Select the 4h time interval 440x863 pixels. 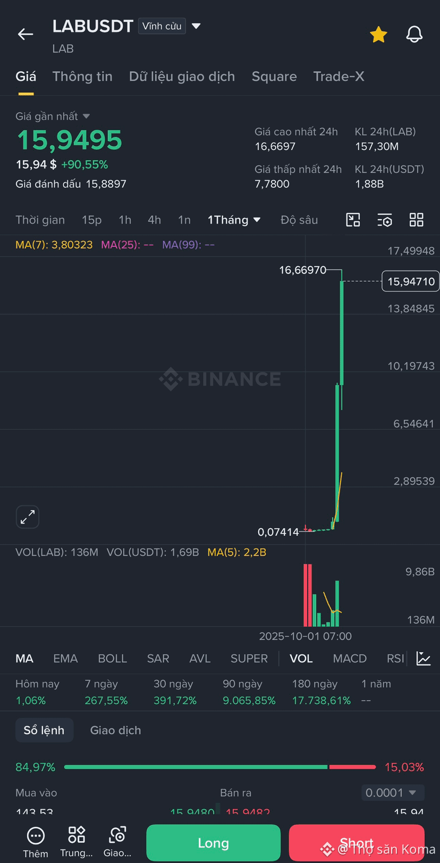[x=154, y=220]
